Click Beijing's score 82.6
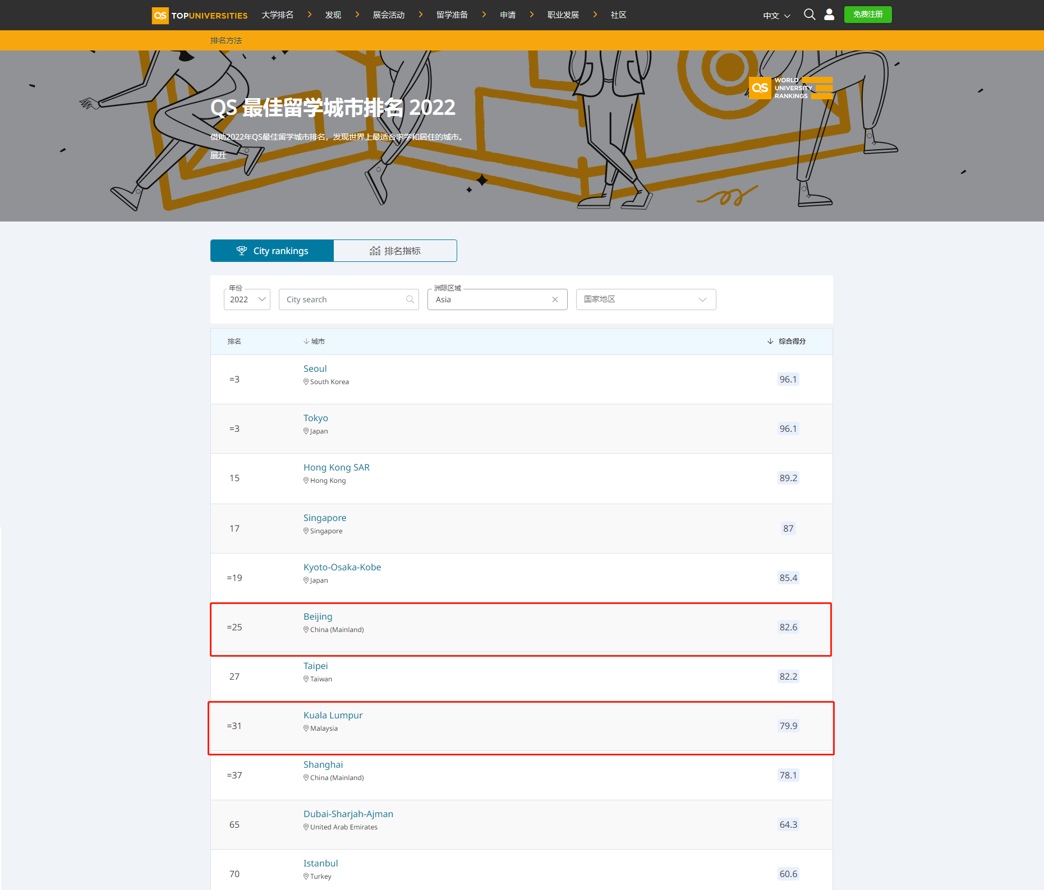1044x890 pixels. coord(788,627)
